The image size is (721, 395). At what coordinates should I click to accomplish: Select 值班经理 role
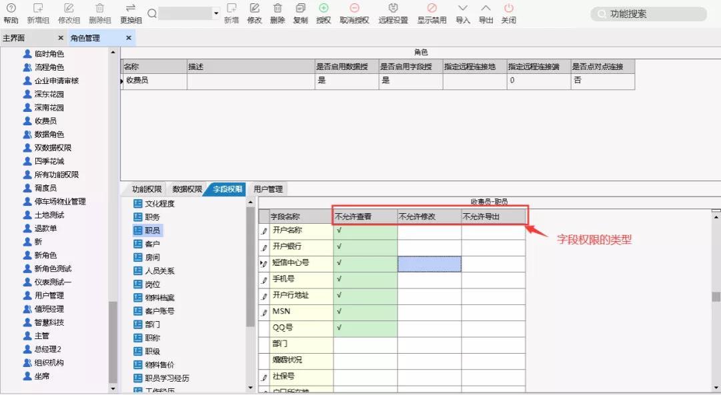tap(49, 308)
